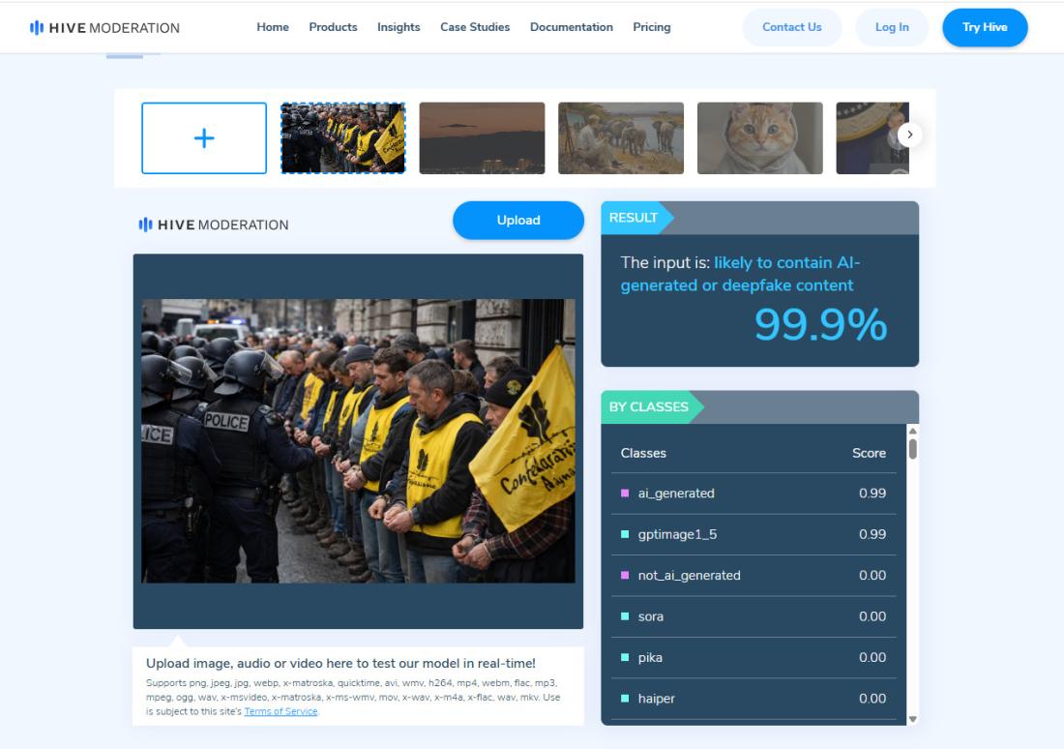This screenshot has height=749, width=1064.
Task: Open the Terms of Service link
Action: click(x=281, y=711)
